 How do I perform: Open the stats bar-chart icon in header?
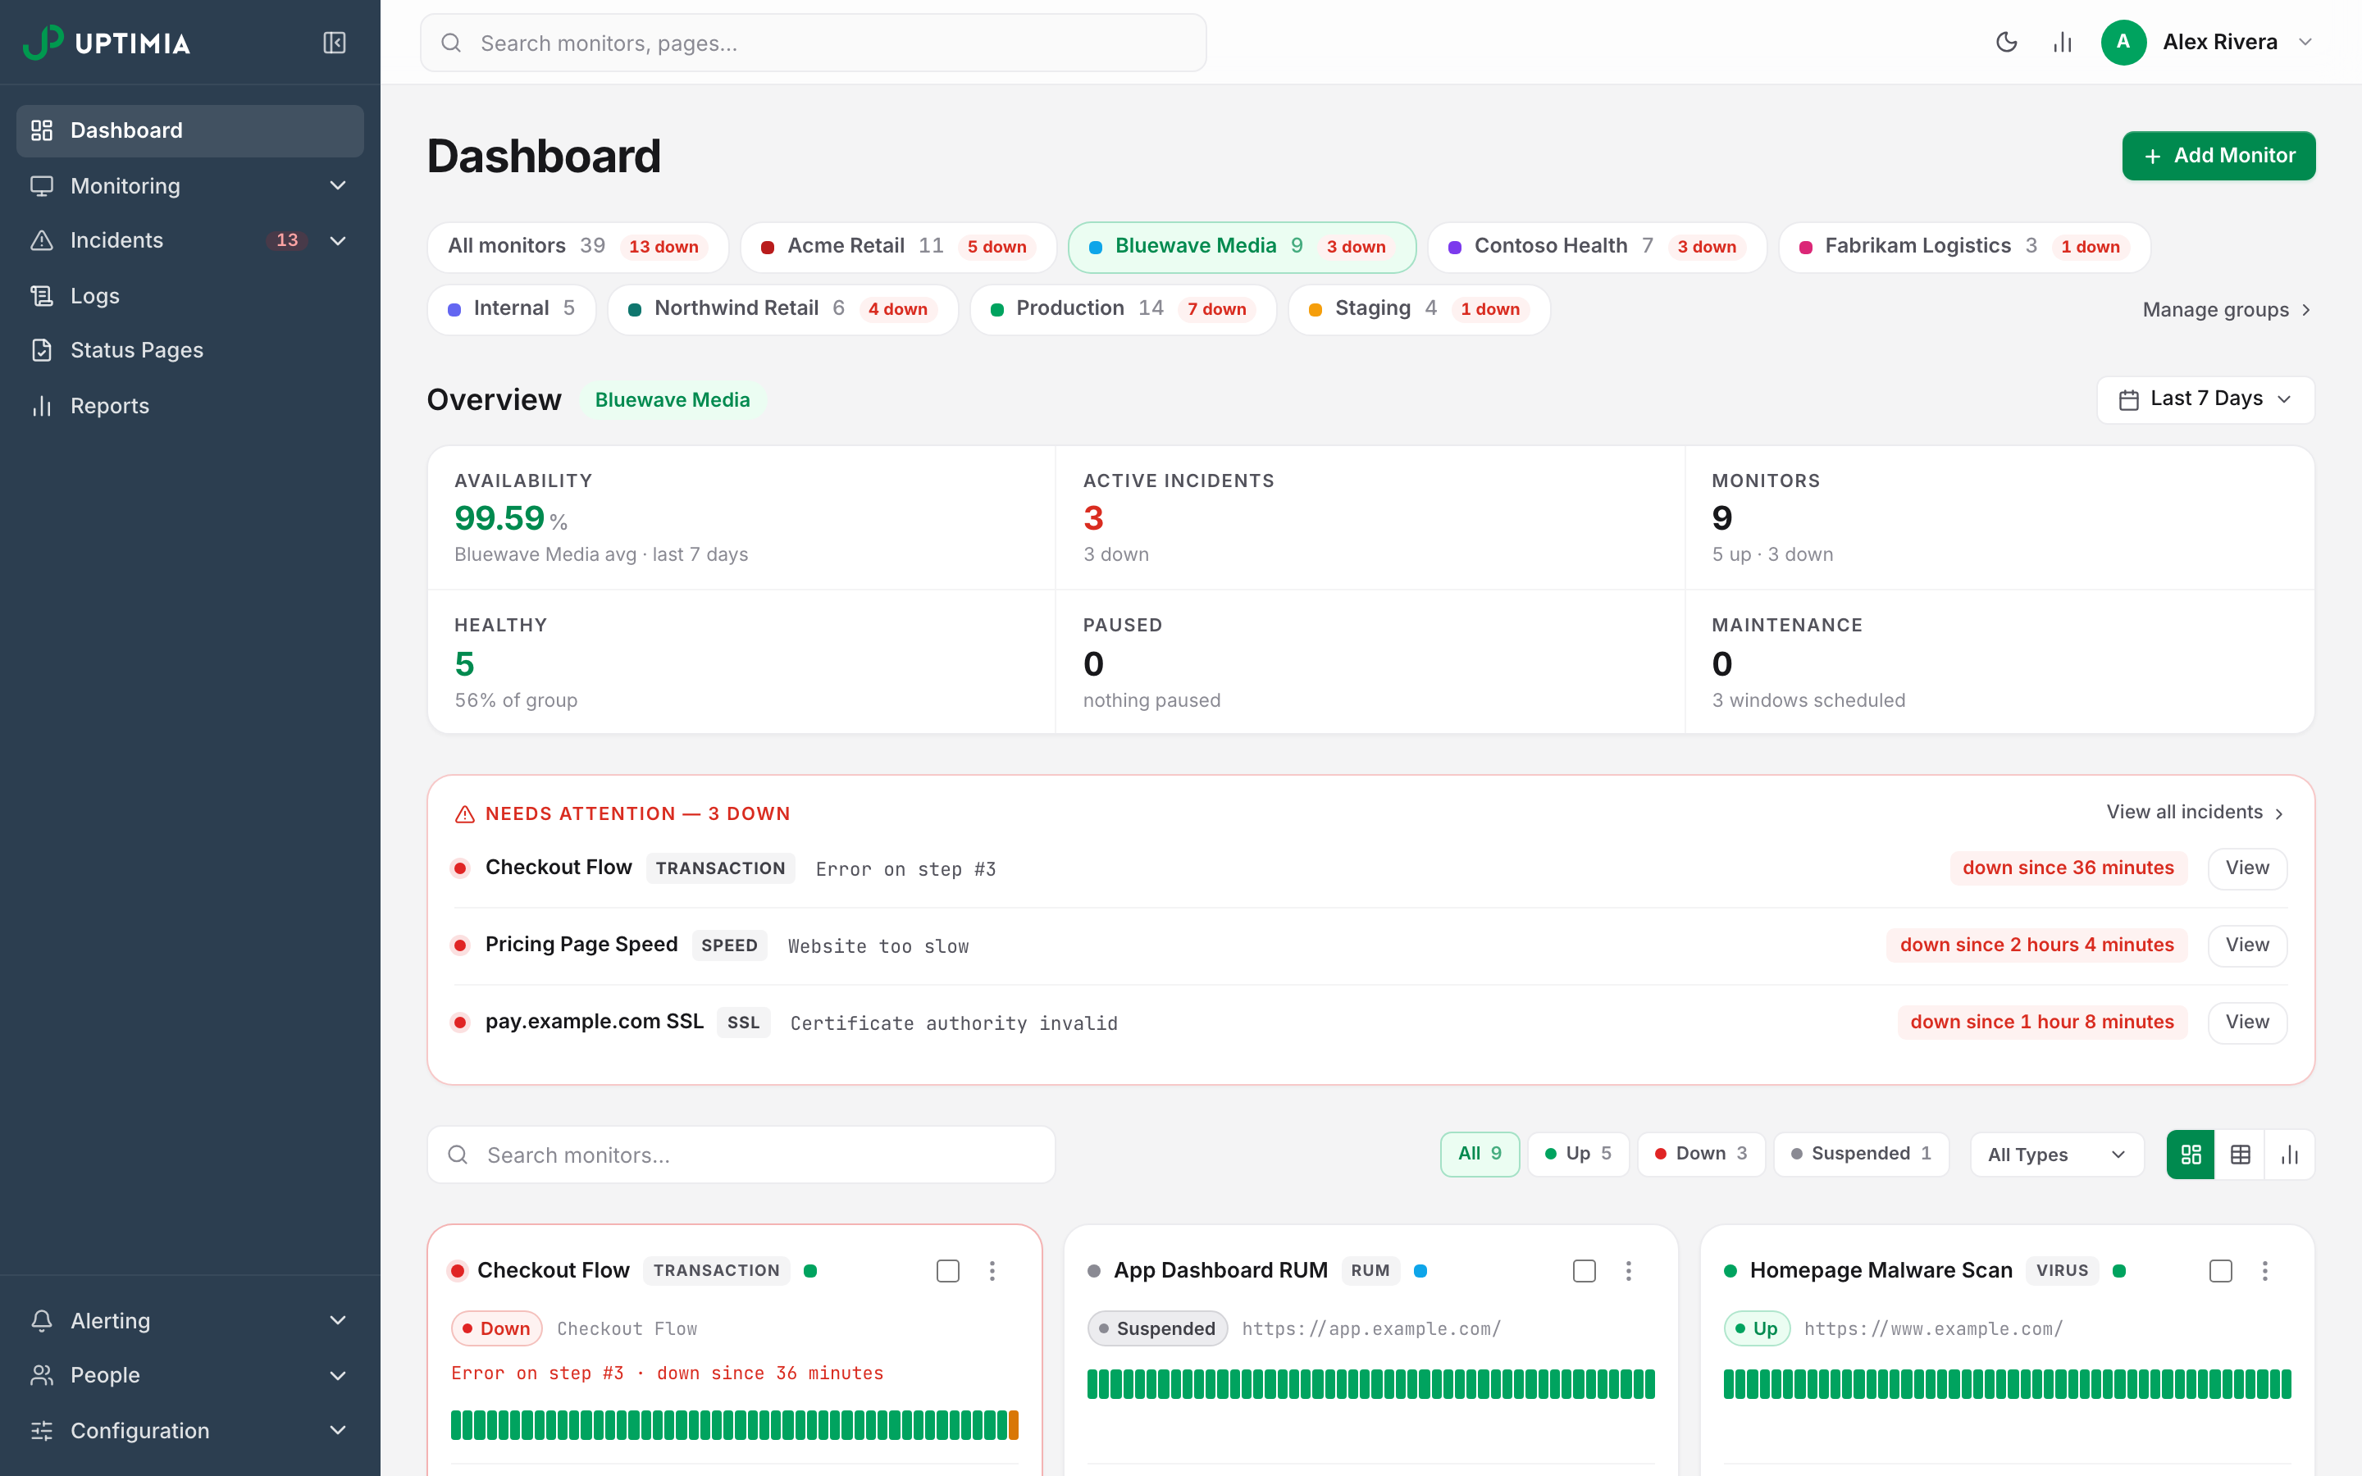(2061, 42)
